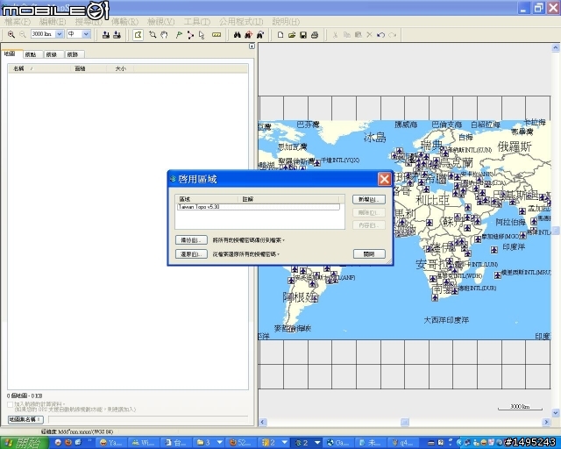The height and width of the screenshot is (449, 561).
Task: Close the 啓用區域 dialog with X
Action: 385,179
